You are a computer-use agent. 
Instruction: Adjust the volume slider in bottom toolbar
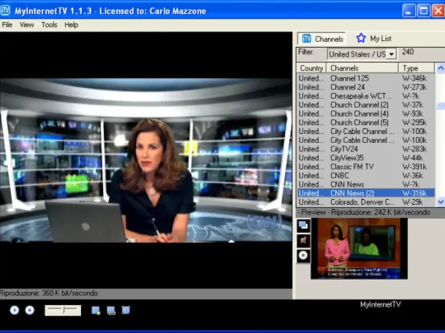63,310
